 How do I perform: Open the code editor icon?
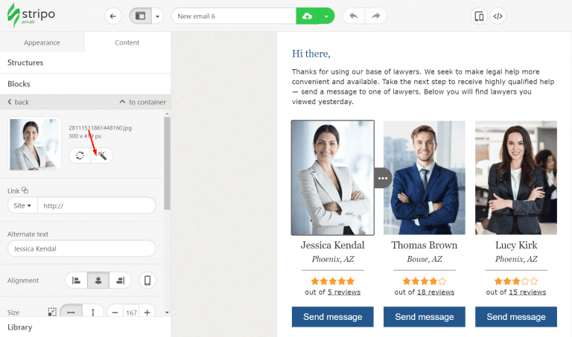click(498, 16)
